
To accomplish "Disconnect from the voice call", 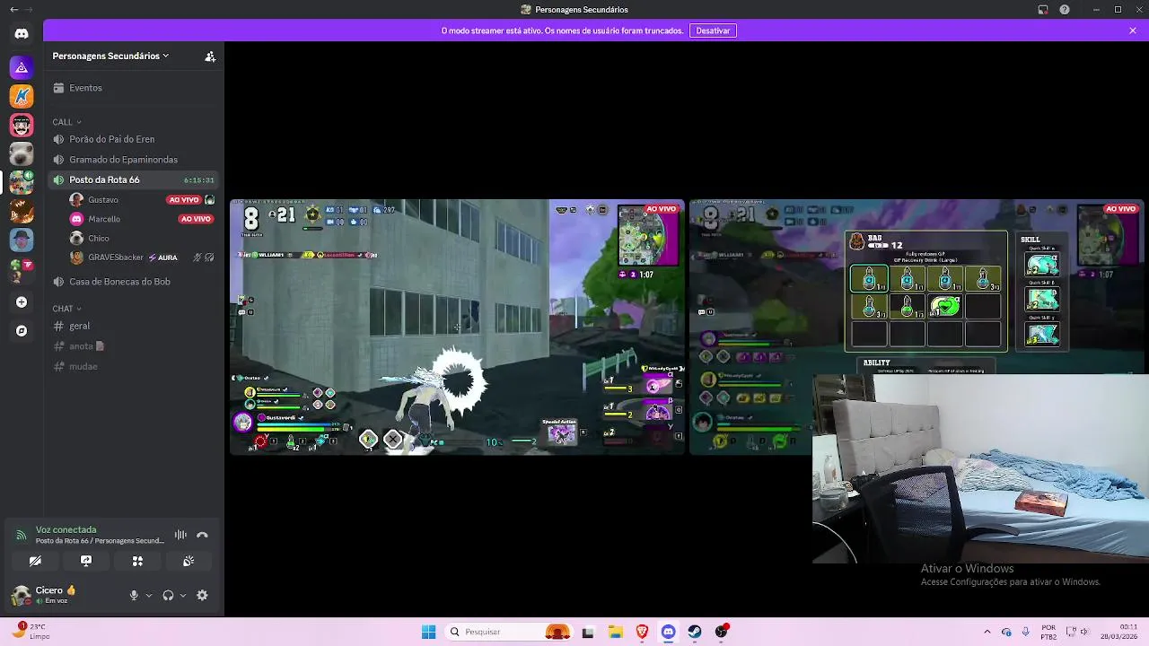I will pos(202,535).
